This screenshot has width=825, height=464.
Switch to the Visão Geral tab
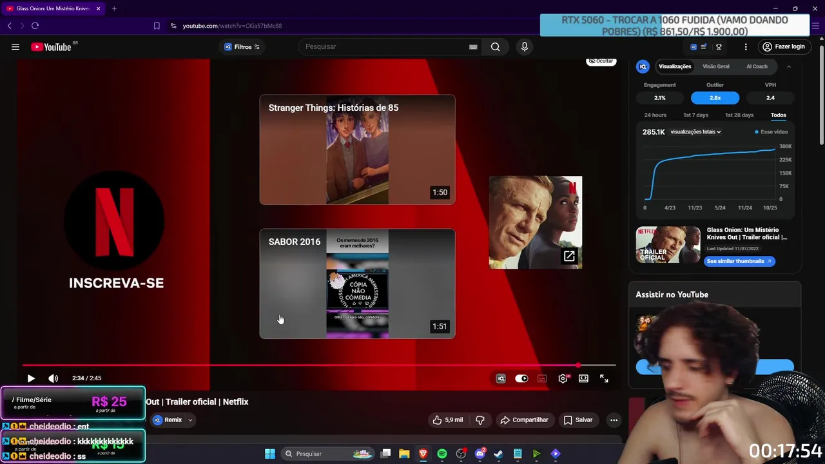click(716, 66)
